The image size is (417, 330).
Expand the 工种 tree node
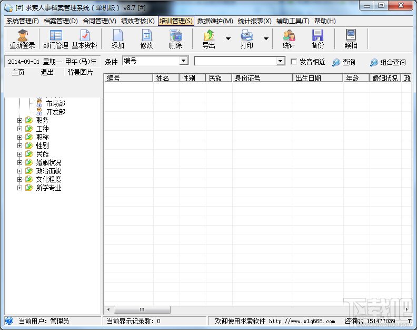tap(19, 129)
